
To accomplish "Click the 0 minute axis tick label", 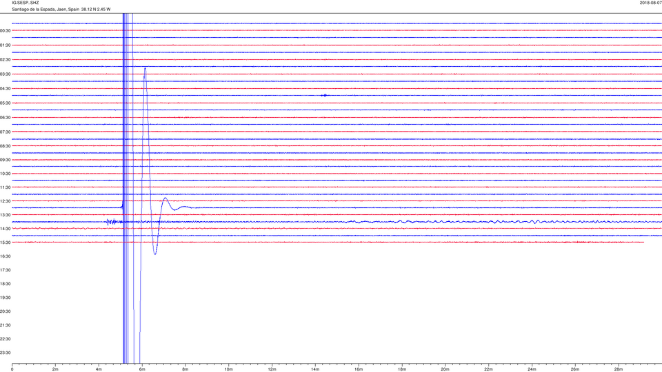I will click(12, 369).
